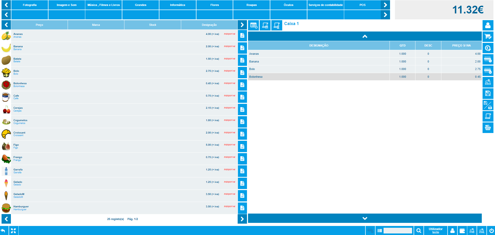Open the customer selection icon in right sidebar
This screenshot has height=235, width=495.
click(488, 25)
